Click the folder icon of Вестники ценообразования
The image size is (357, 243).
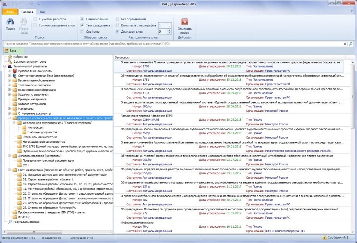(x=15, y=80)
